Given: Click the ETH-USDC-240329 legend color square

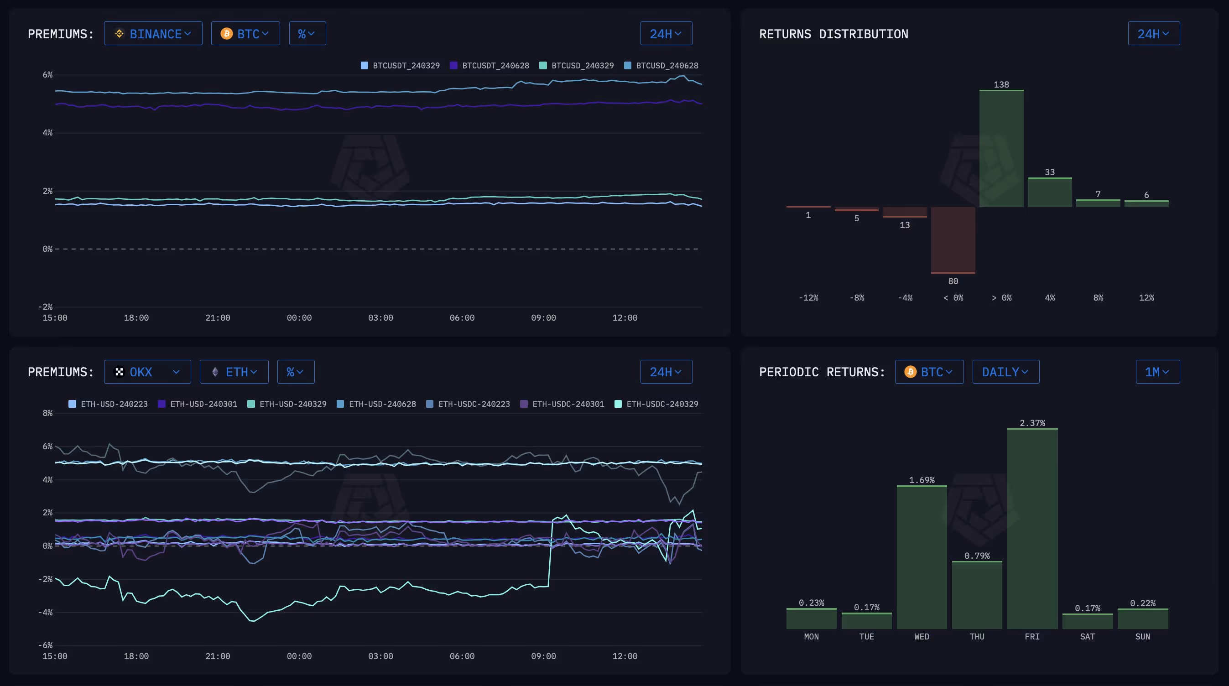Looking at the screenshot, I should (618, 404).
